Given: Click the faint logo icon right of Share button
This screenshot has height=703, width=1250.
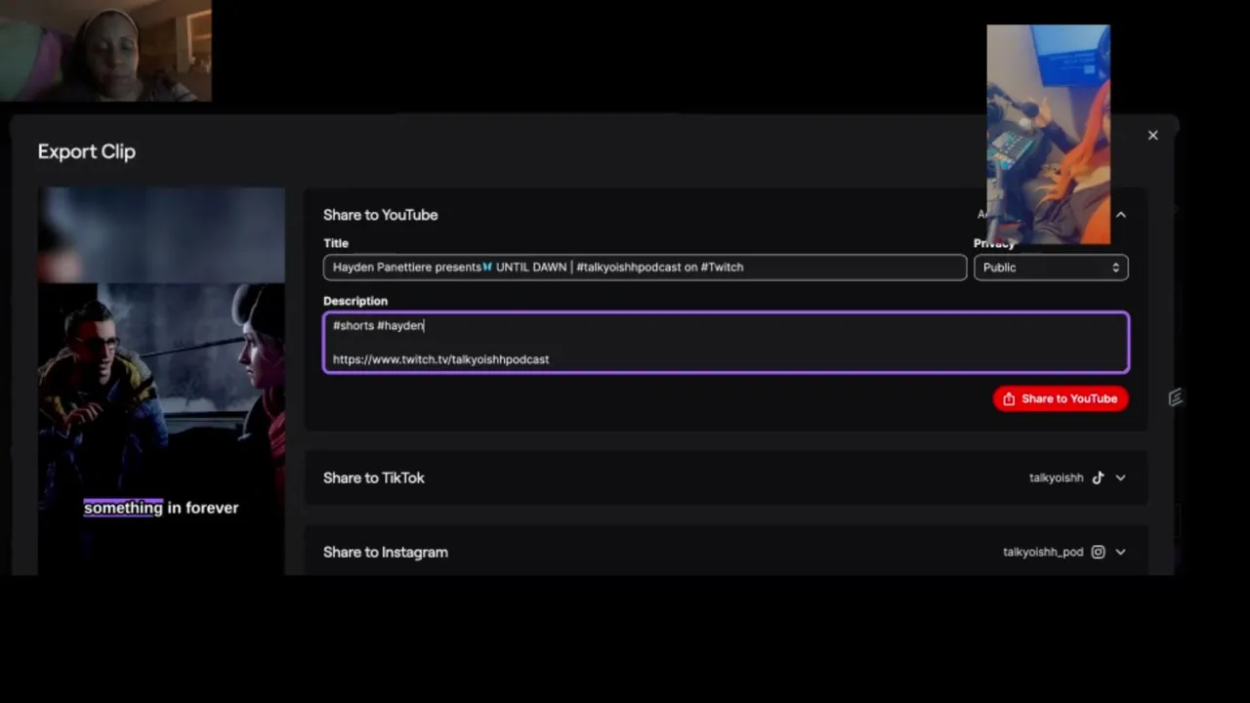Looking at the screenshot, I should pyautogui.click(x=1176, y=397).
